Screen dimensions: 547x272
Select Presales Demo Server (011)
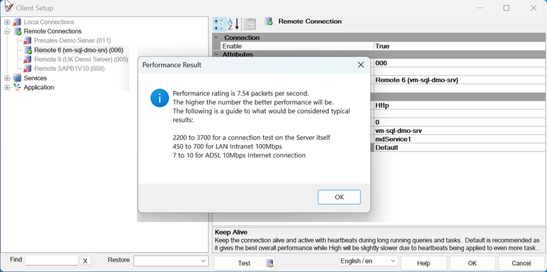tap(73, 41)
